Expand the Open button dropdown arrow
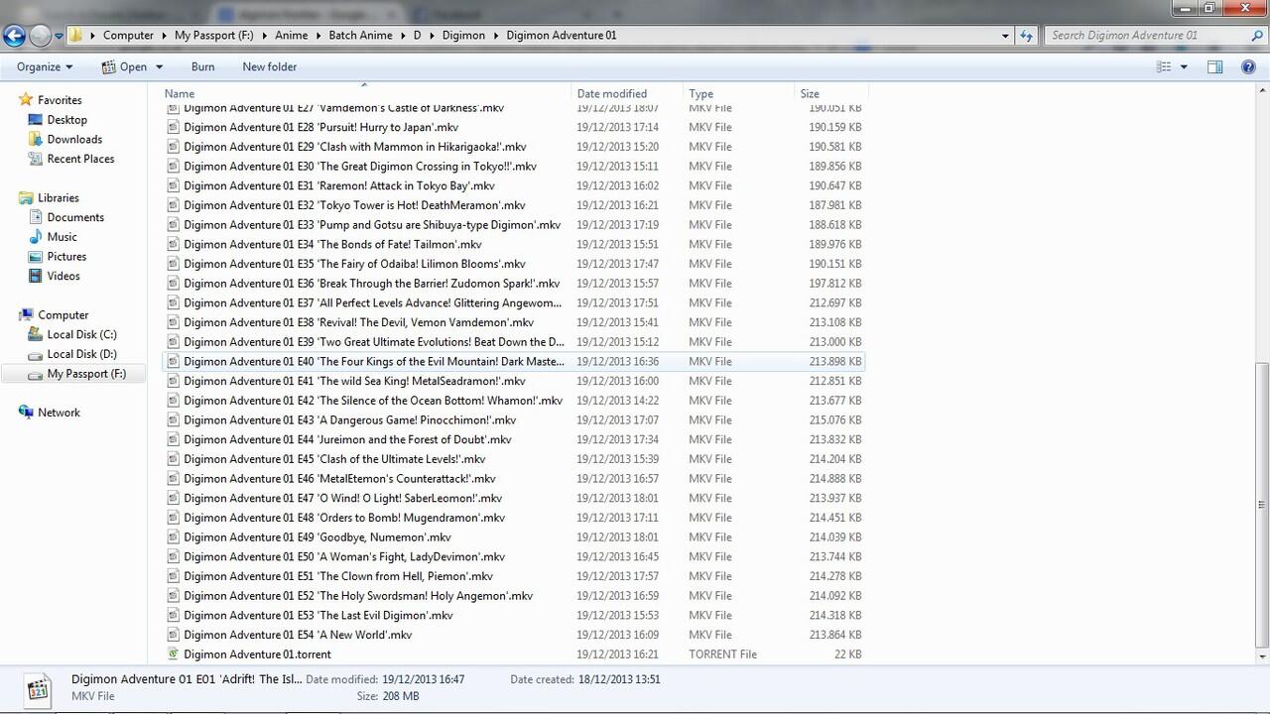This screenshot has width=1270, height=714. [159, 66]
